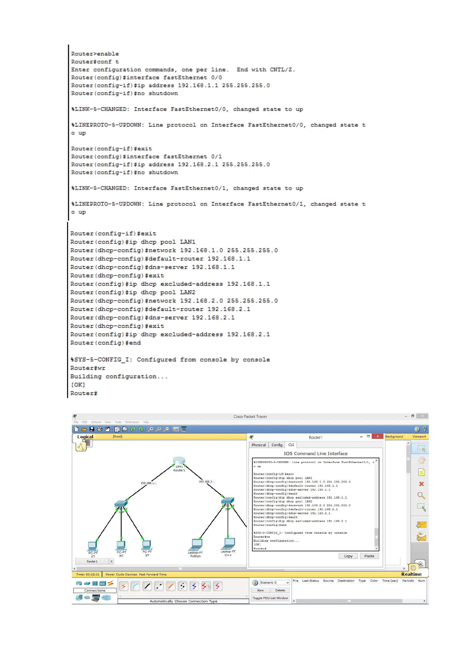470x664 pixels.
Task: Select the Hubs device category icon
Action: click(x=95, y=583)
